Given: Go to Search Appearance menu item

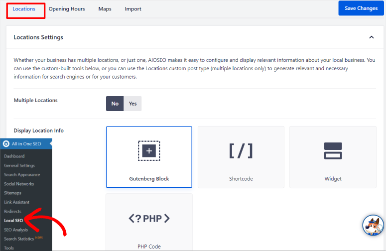Looking at the screenshot, I should (x=22, y=174).
